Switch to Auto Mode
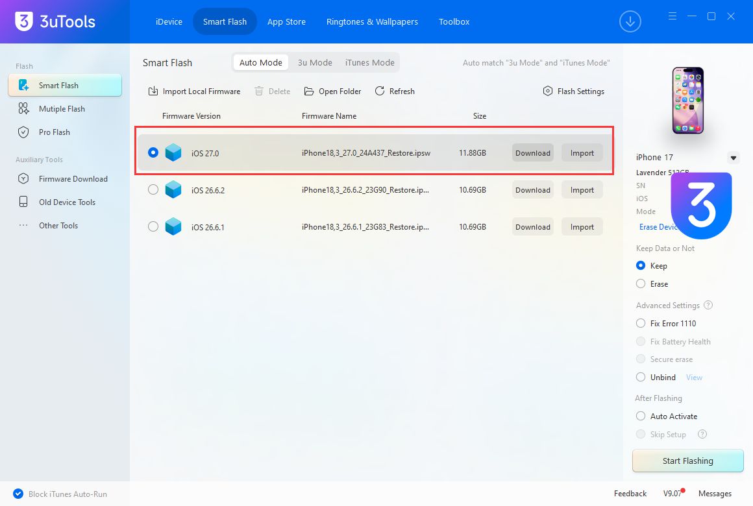Image resolution: width=753 pixels, height=506 pixels. pos(261,62)
